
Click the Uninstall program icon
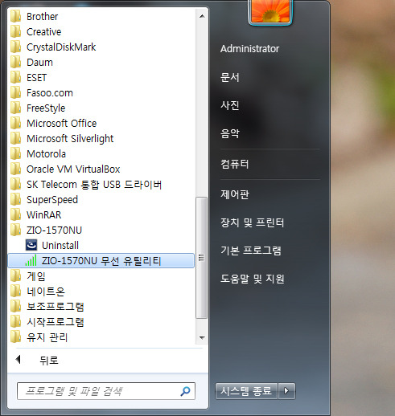click(x=31, y=245)
